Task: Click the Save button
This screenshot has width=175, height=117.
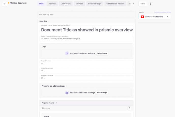Action: coord(143,4)
